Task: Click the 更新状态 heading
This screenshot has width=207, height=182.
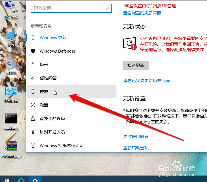Action: point(135,26)
